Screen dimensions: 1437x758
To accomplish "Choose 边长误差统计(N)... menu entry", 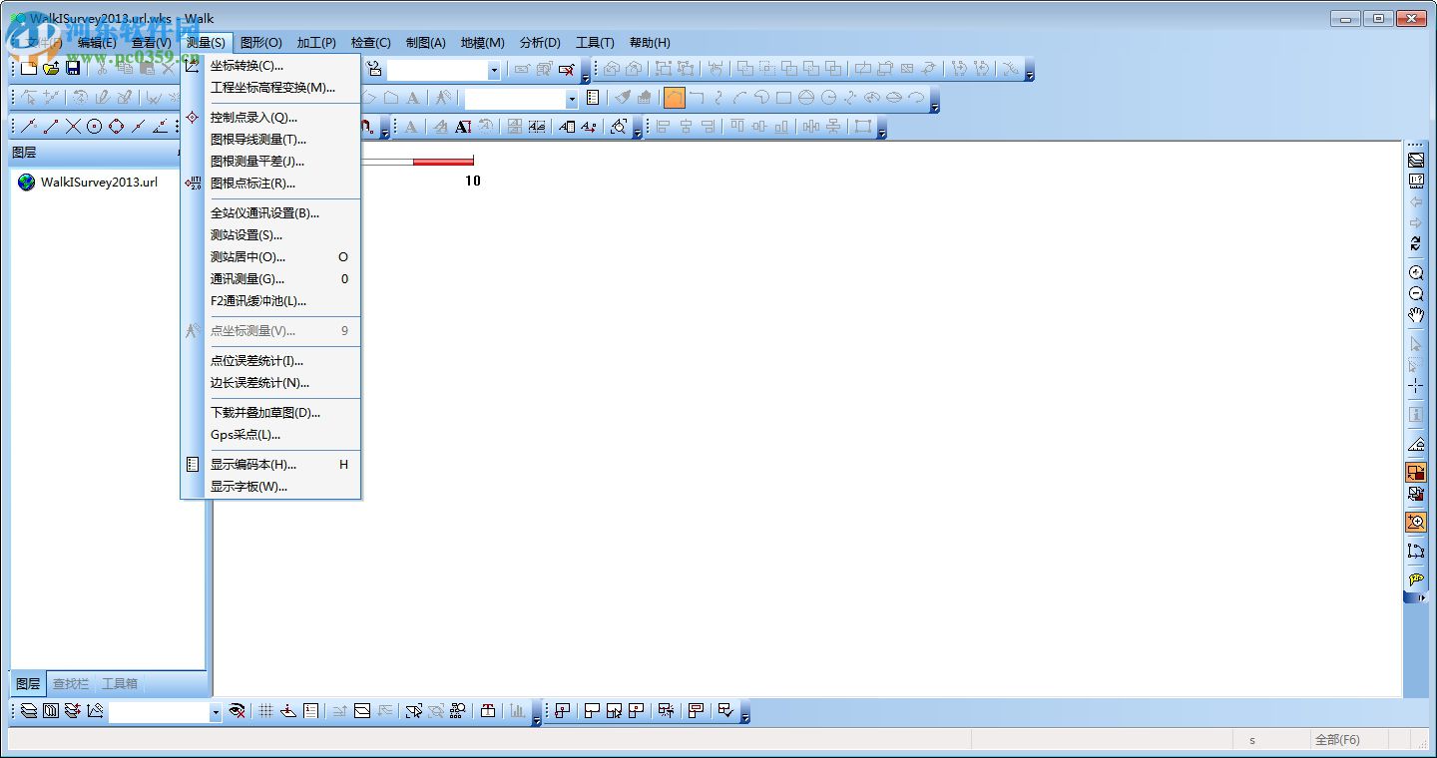I will tap(270, 383).
